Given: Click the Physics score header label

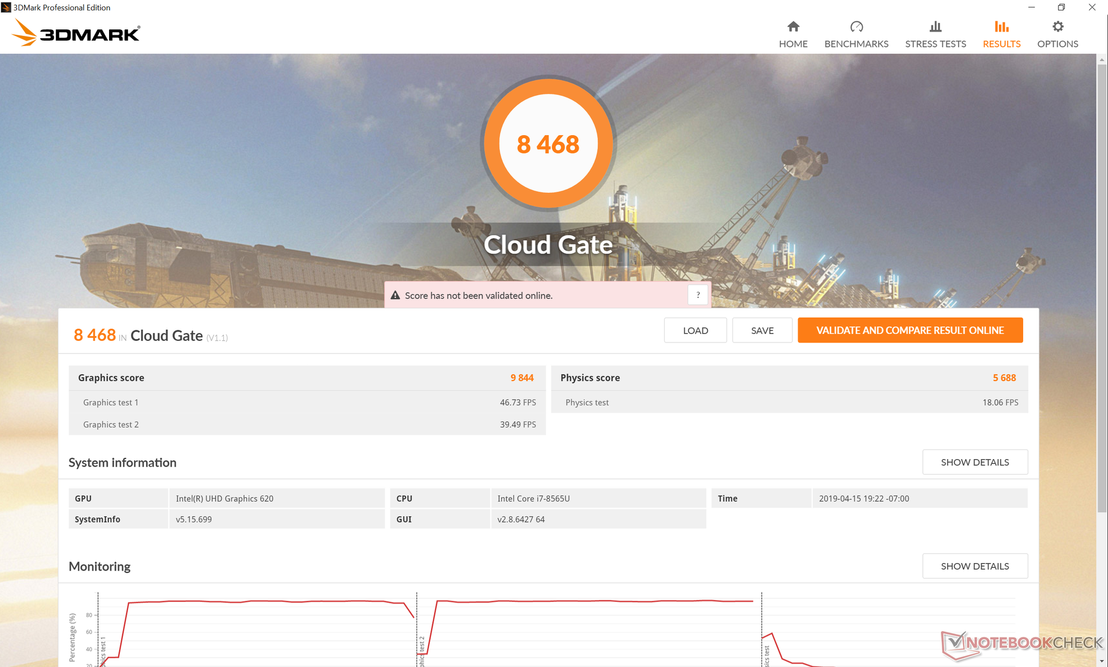Looking at the screenshot, I should point(590,378).
